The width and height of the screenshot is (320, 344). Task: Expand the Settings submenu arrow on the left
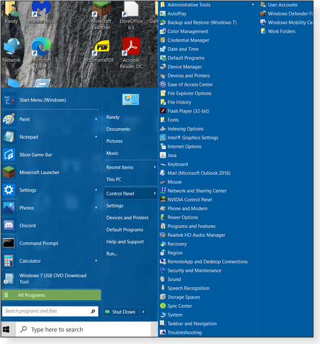[96, 190]
